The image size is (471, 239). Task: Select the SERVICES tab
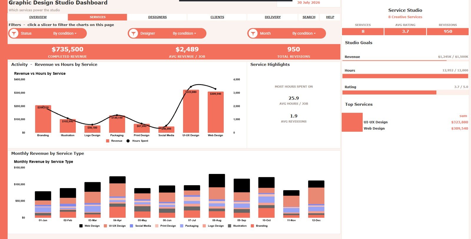[x=97, y=17]
